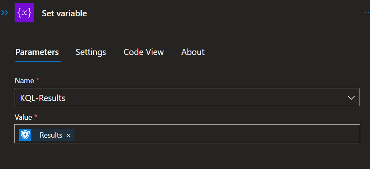Click the Name field label
Viewport: 370px width, 169px height.
24,81
